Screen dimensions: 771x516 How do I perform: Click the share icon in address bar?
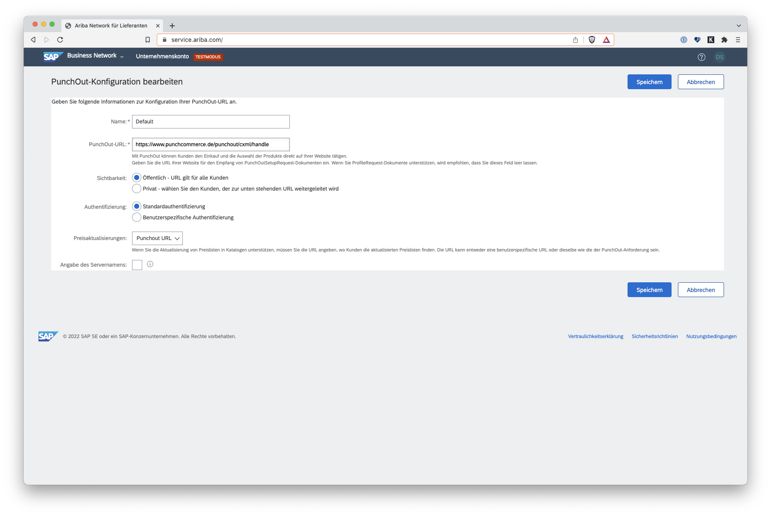[575, 40]
